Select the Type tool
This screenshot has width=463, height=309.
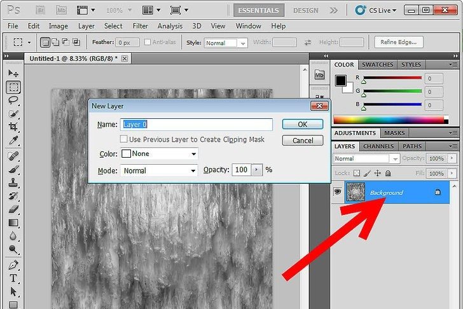pos(13,278)
